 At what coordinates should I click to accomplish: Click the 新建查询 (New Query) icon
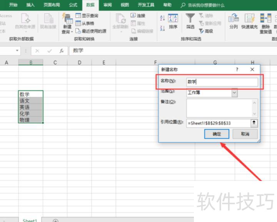(x=67, y=18)
